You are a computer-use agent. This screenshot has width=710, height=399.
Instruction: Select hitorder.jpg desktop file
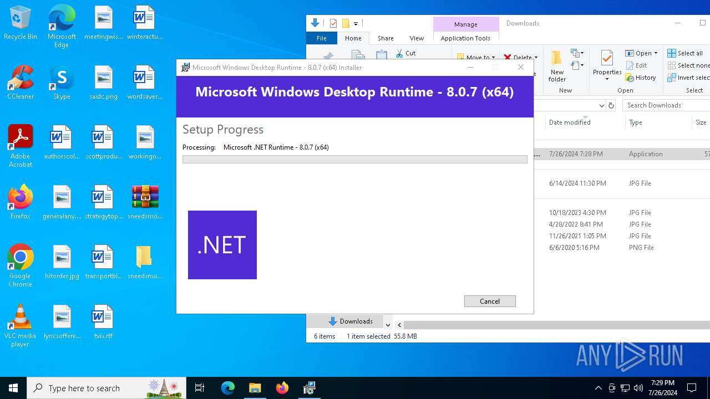62,263
